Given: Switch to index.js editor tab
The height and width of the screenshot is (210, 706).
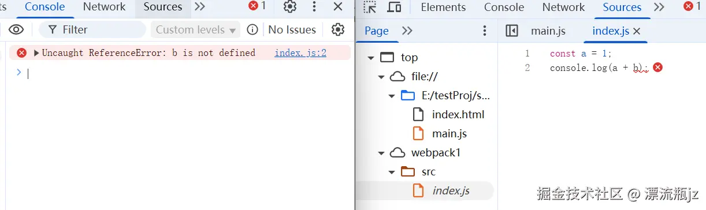Looking at the screenshot, I should 611,31.
